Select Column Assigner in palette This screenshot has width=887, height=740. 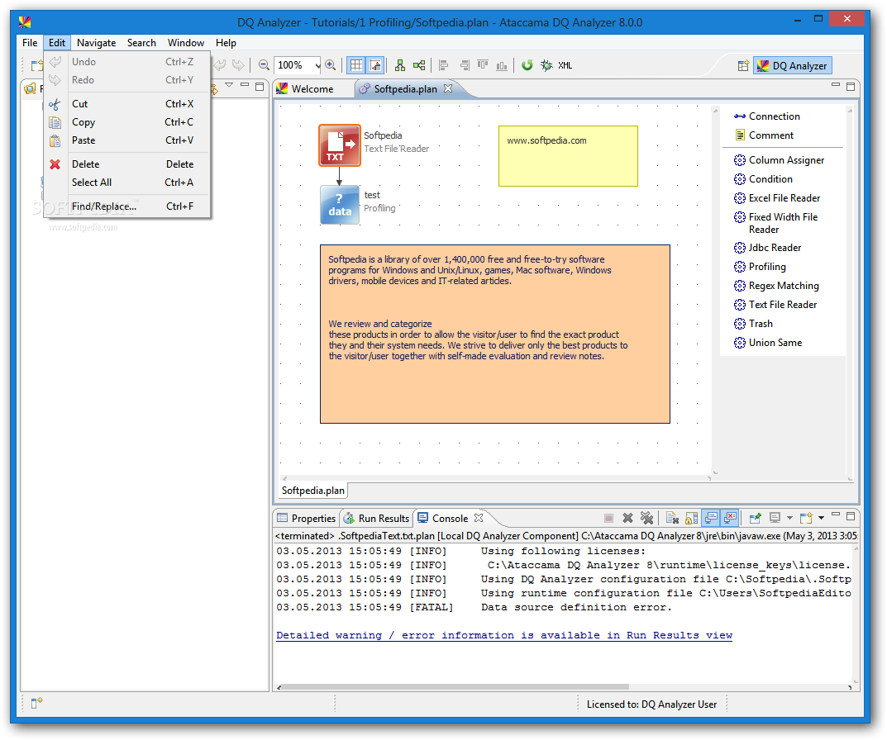[779, 160]
